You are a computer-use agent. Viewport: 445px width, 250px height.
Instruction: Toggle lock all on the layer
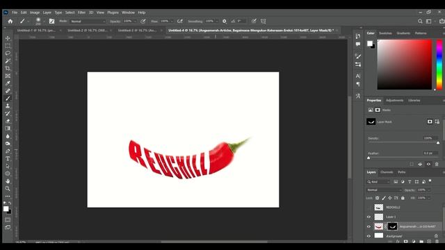[x=403, y=198]
